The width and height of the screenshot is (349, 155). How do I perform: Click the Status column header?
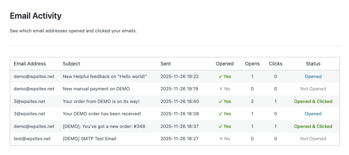[x=313, y=64]
